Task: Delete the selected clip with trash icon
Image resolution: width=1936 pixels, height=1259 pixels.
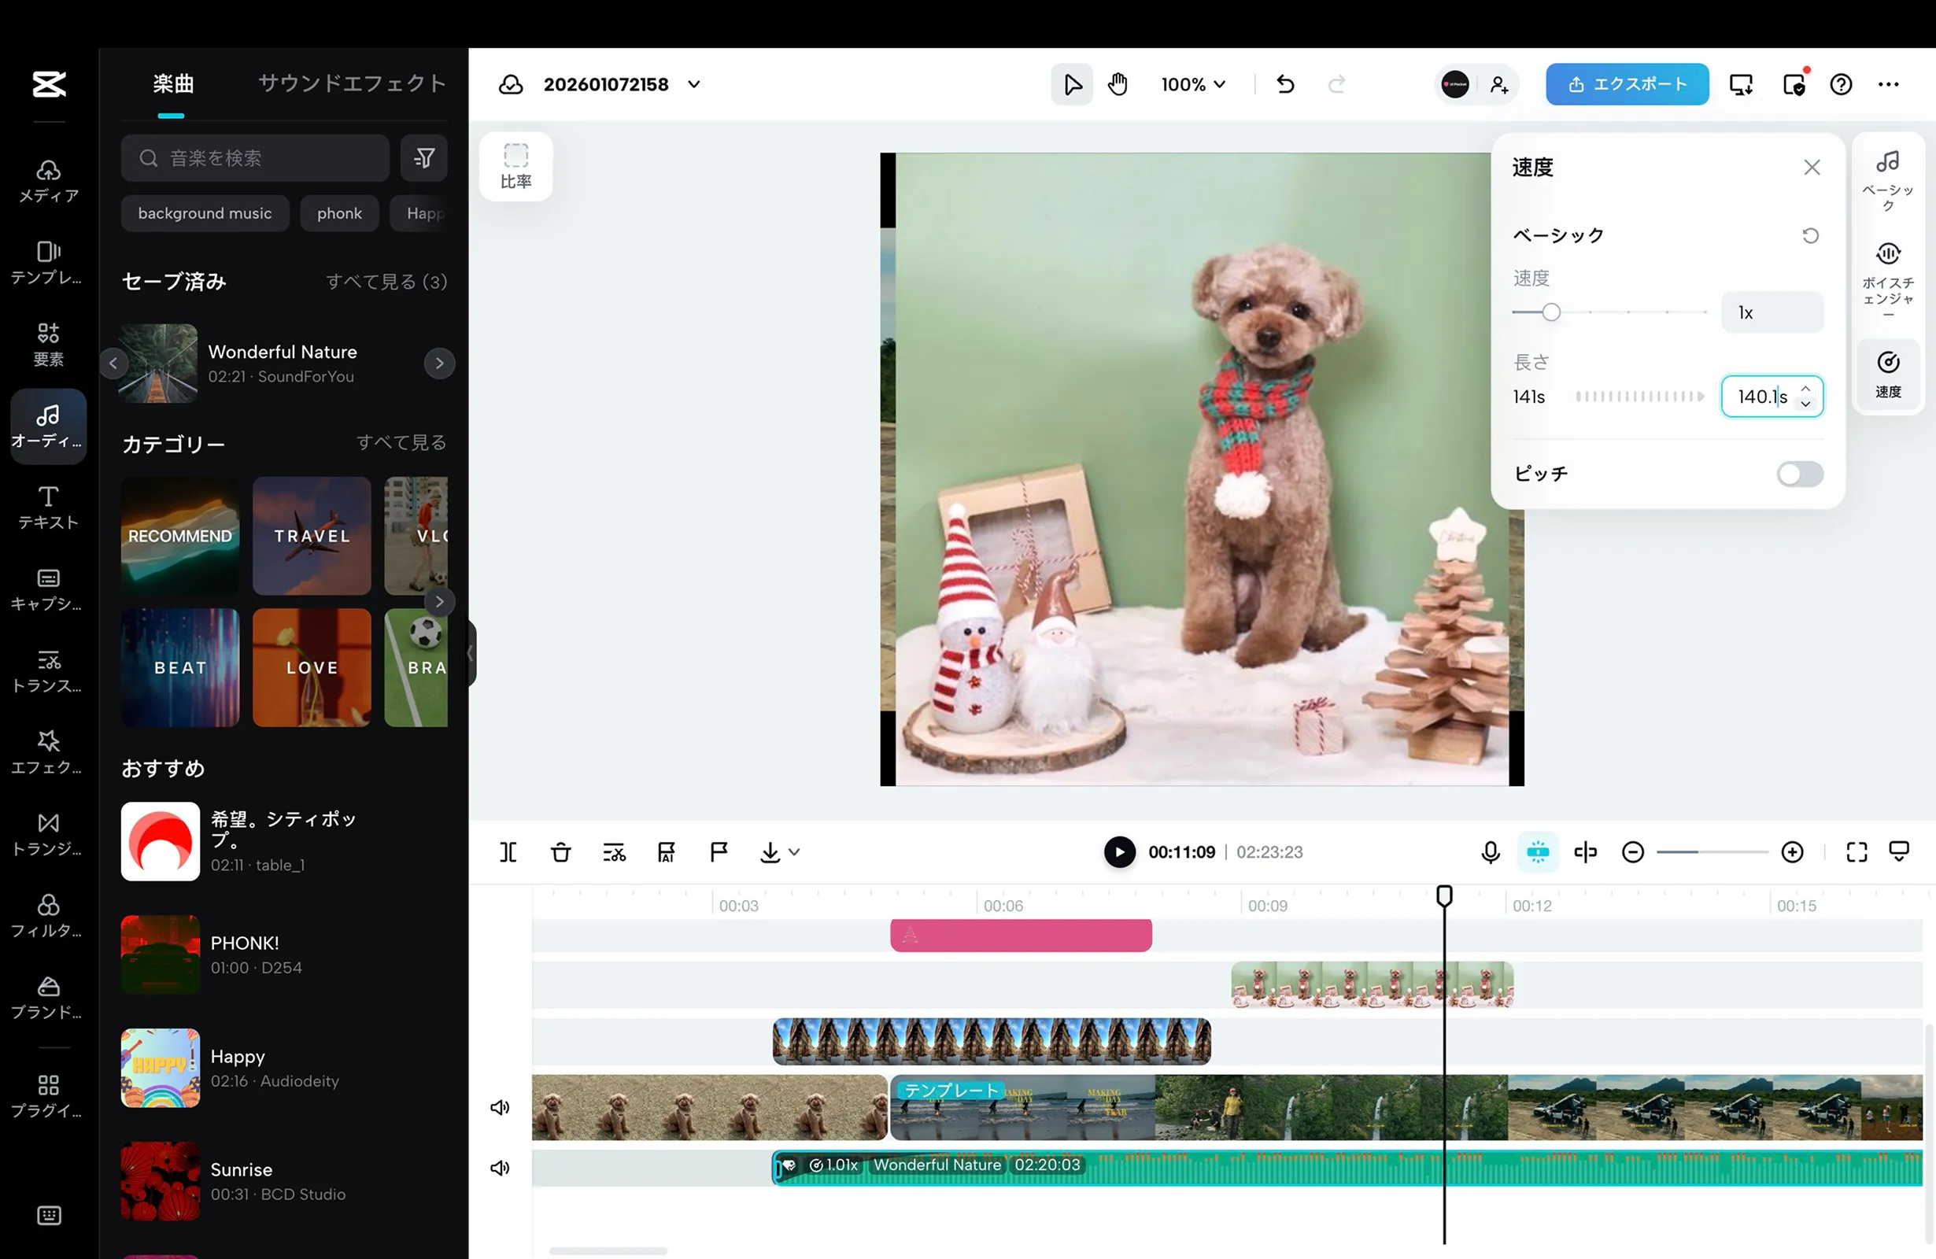Action: click(560, 851)
